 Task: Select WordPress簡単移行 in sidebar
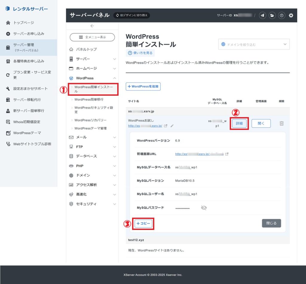coord(89,99)
